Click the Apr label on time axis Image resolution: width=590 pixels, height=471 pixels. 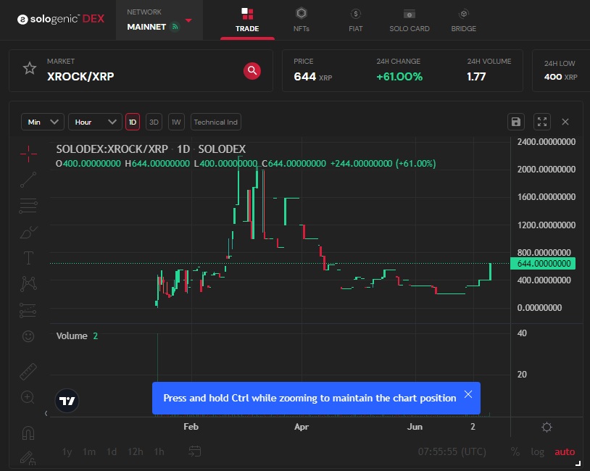coord(302,427)
